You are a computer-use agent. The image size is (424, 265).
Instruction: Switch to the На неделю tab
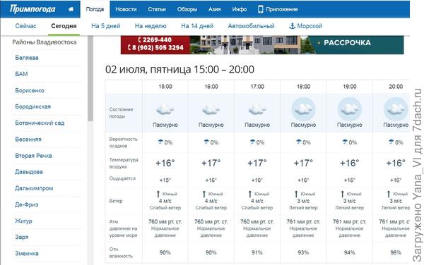tap(151, 26)
